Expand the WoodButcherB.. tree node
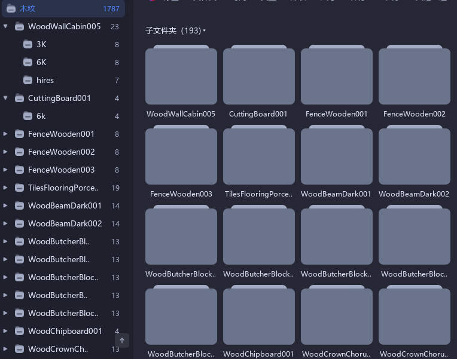Image resolution: width=457 pixels, height=359 pixels. [x=5, y=295]
